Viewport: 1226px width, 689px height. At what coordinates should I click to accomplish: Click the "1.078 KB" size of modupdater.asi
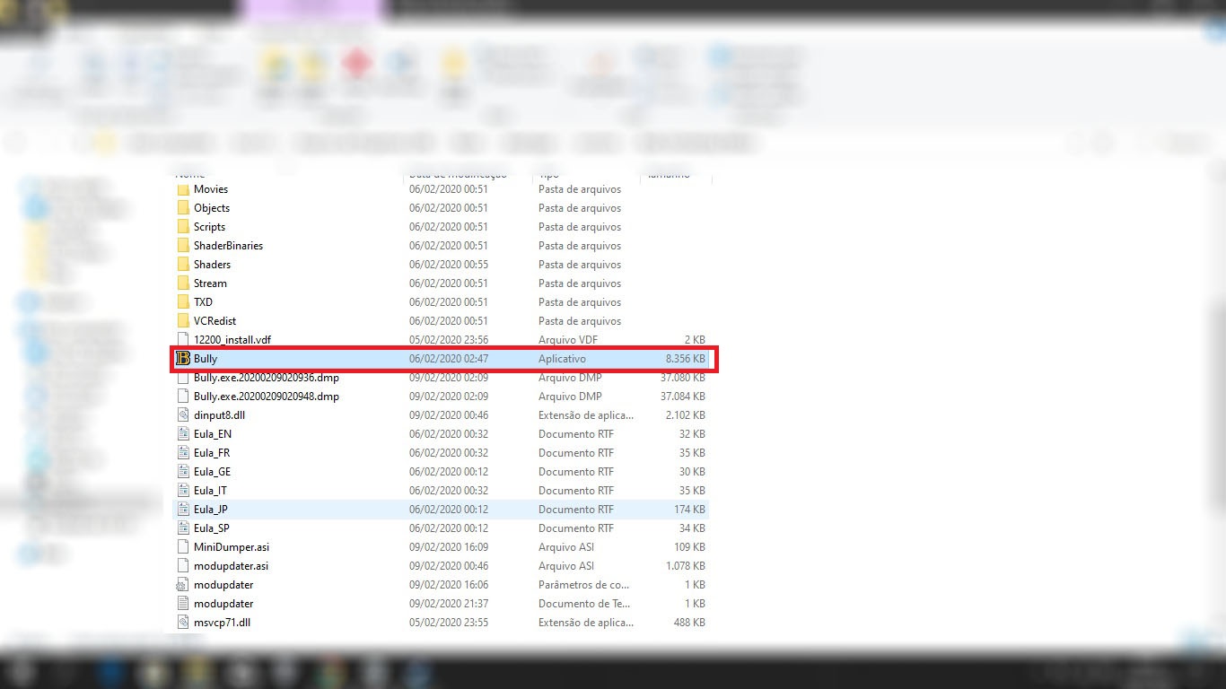pos(685,566)
